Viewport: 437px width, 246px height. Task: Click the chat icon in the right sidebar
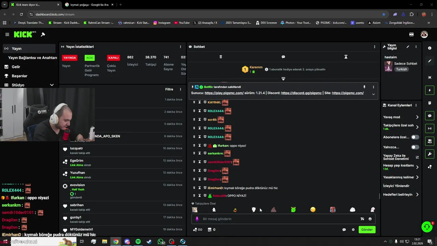tap(429, 116)
